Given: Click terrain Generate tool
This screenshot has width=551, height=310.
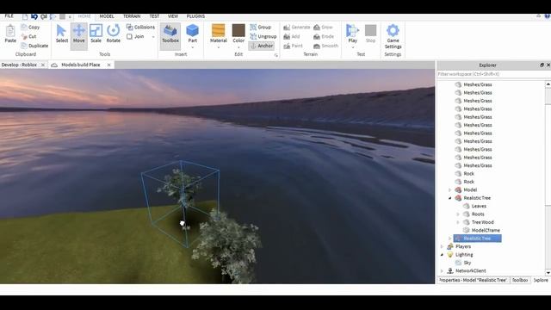Looking at the screenshot, I should click(297, 27).
